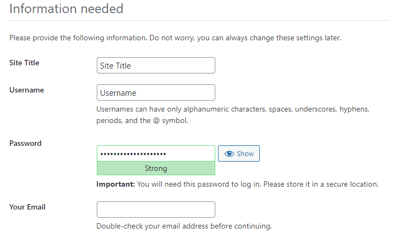Reveal the password with the Show button
Image resolution: width=399 pixels, height=234 pixels.
[239, 154]
